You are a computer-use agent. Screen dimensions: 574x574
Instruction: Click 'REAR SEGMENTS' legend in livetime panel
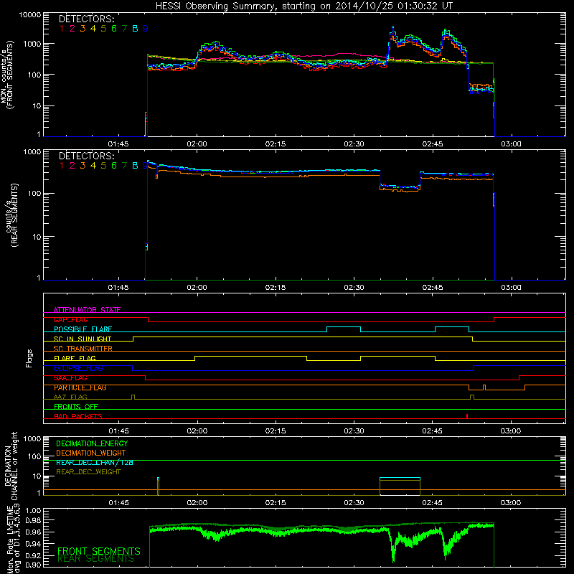(95, 559)
